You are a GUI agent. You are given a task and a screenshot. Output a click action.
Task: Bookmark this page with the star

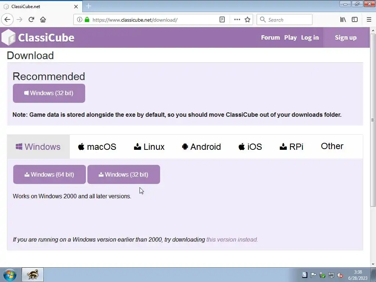tap(247, 20)
